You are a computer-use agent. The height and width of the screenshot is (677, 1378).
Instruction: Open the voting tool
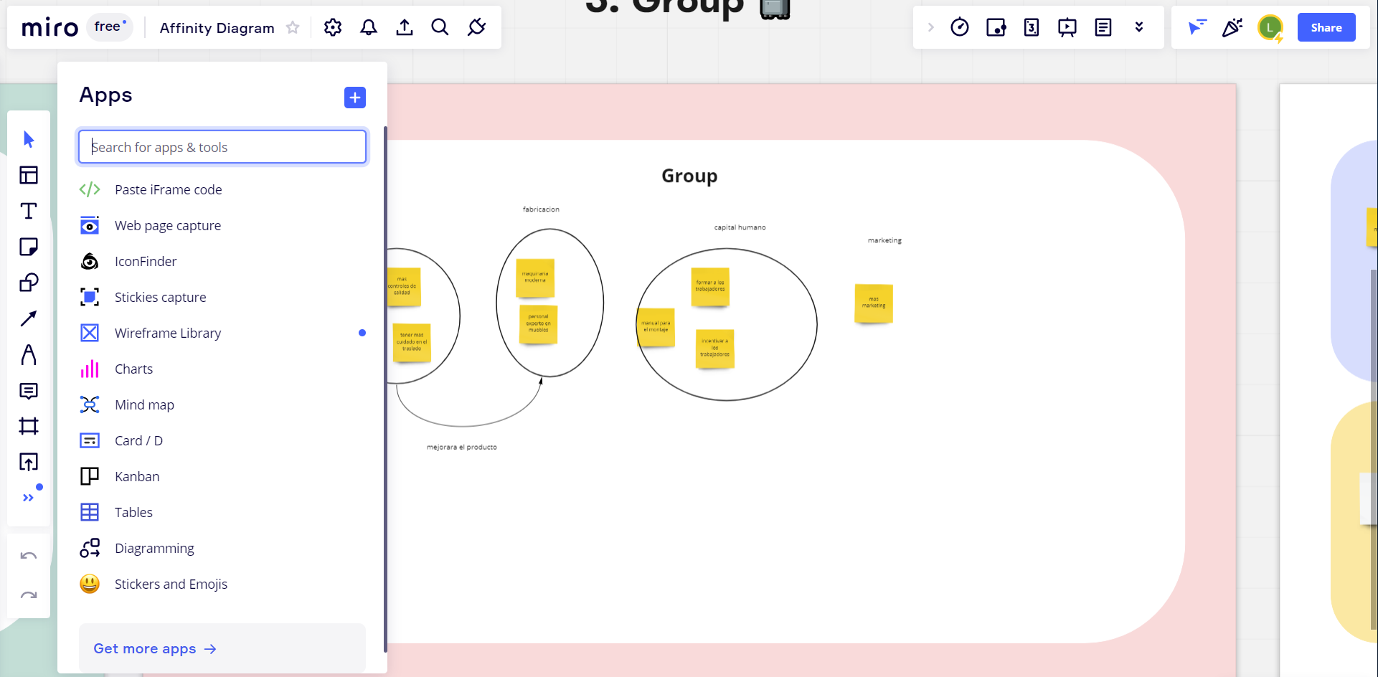(996, 27)
